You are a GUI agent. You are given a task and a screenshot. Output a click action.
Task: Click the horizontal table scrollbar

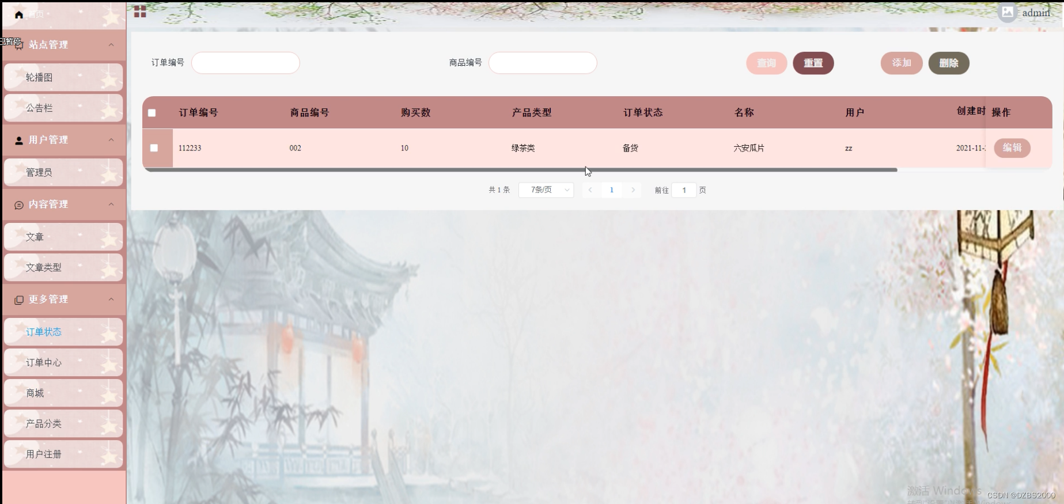(x=521, y=170)
